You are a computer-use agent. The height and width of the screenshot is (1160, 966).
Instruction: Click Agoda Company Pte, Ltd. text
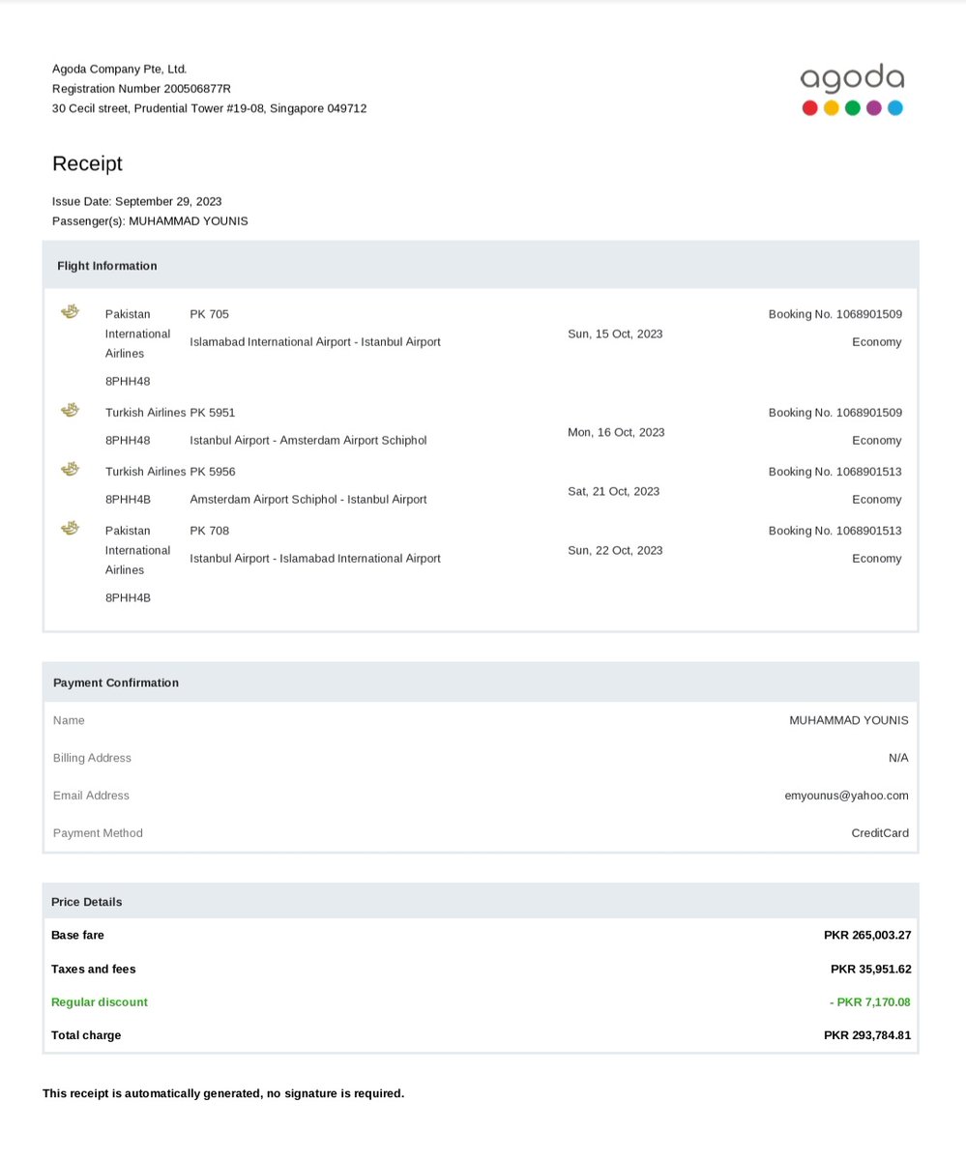click(x=120, y=69)
